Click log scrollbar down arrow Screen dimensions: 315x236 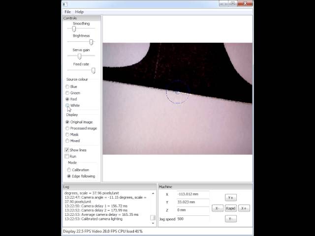[x=153, y=223]
